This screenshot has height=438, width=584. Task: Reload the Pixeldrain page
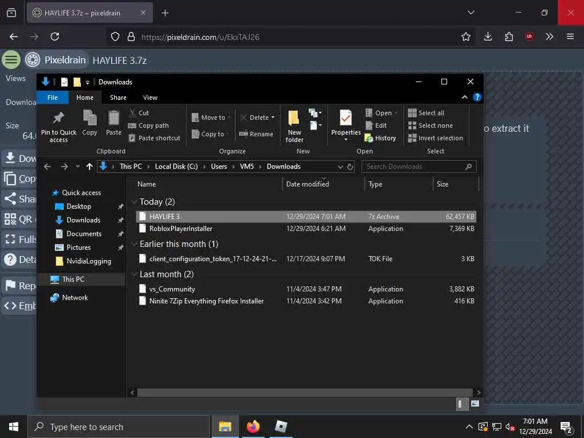coord(55,36)
